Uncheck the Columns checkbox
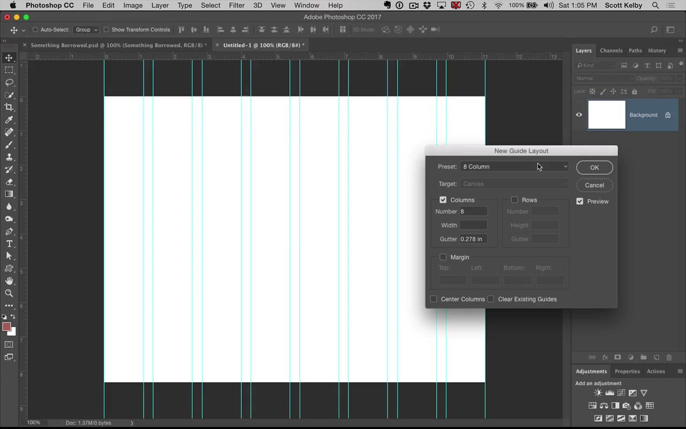The width and height of the screenshot is (686, 429). 443,200
